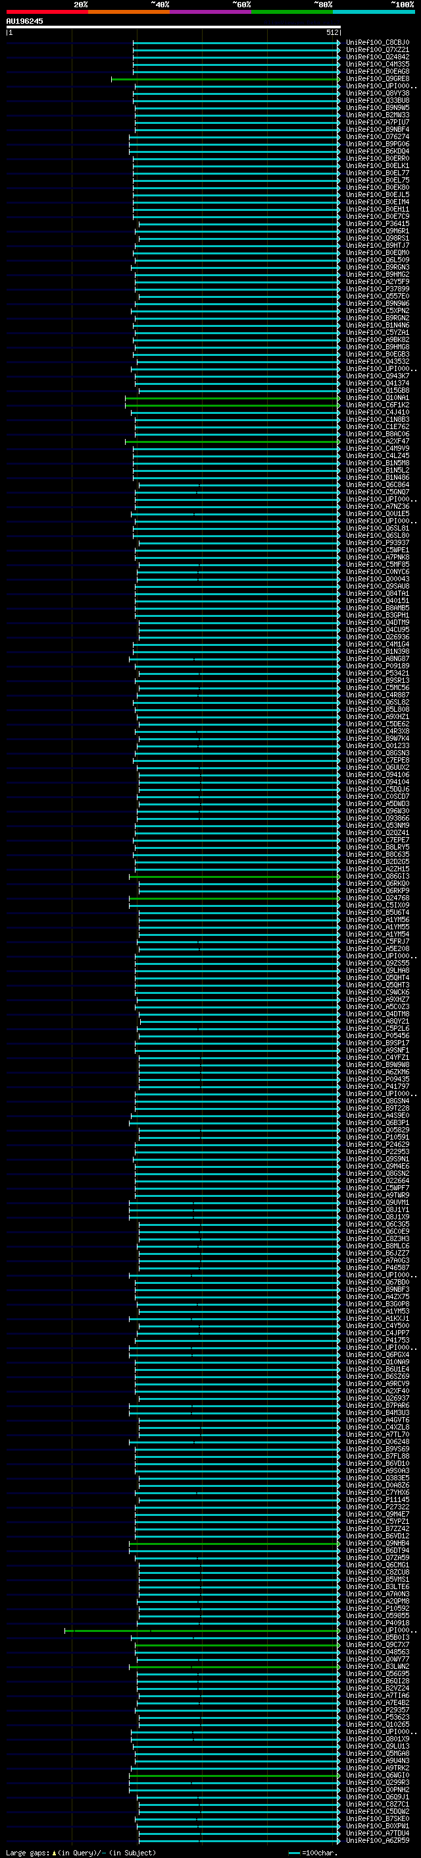Click the 'Large gaps:' legend text
This screenshot has width=421, height=1858.
(x=28, y=1852)
